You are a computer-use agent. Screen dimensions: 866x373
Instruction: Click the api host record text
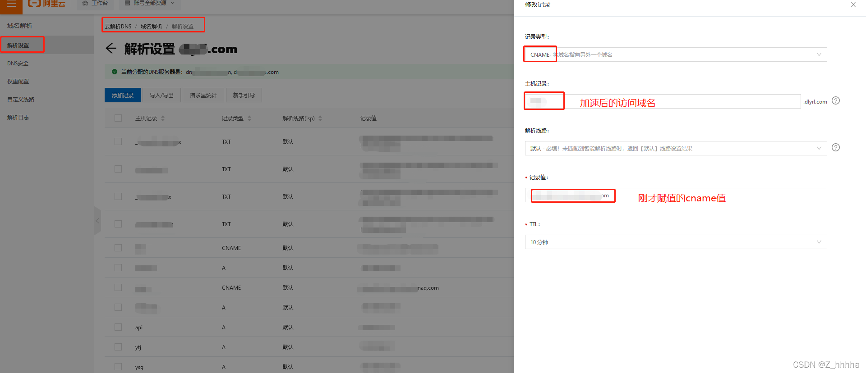pyautogui.click(x=139, y=328)
